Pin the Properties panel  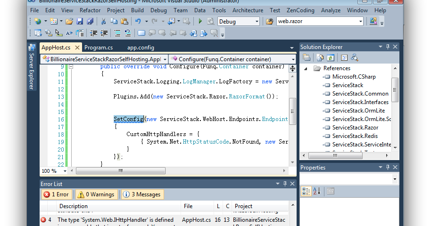(388, 167)
